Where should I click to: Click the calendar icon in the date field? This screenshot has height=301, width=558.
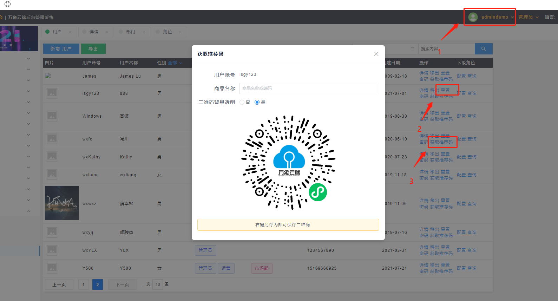[x=412, y=49]
